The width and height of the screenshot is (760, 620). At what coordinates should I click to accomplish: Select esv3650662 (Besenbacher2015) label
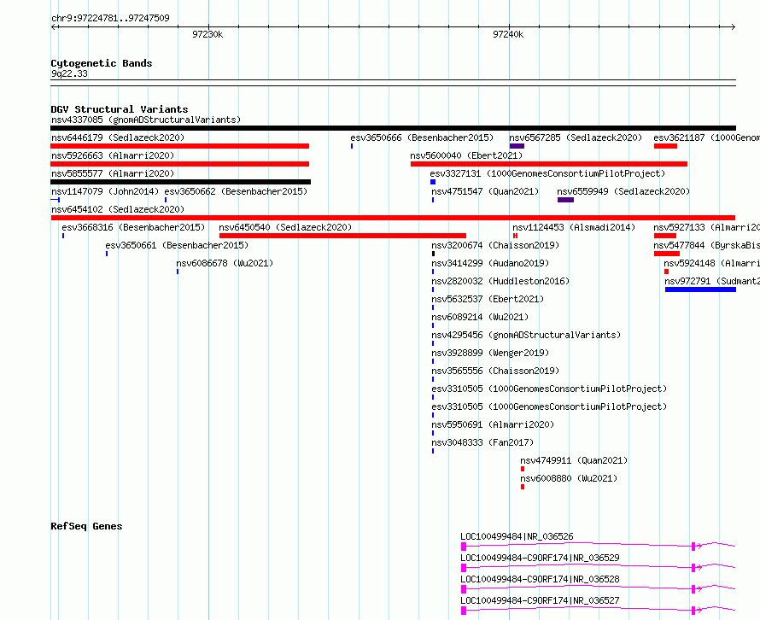236,191
